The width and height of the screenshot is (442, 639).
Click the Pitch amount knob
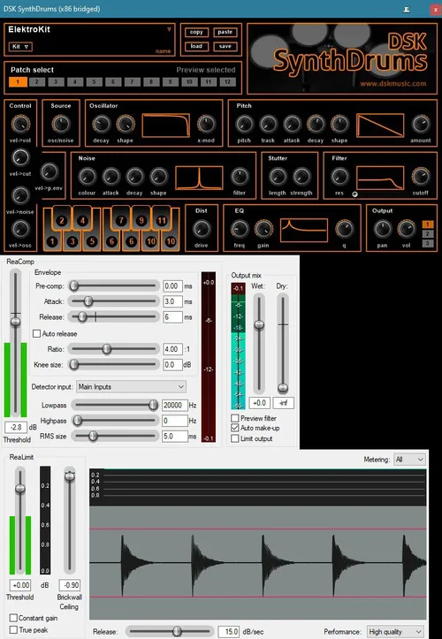point(421,124)
